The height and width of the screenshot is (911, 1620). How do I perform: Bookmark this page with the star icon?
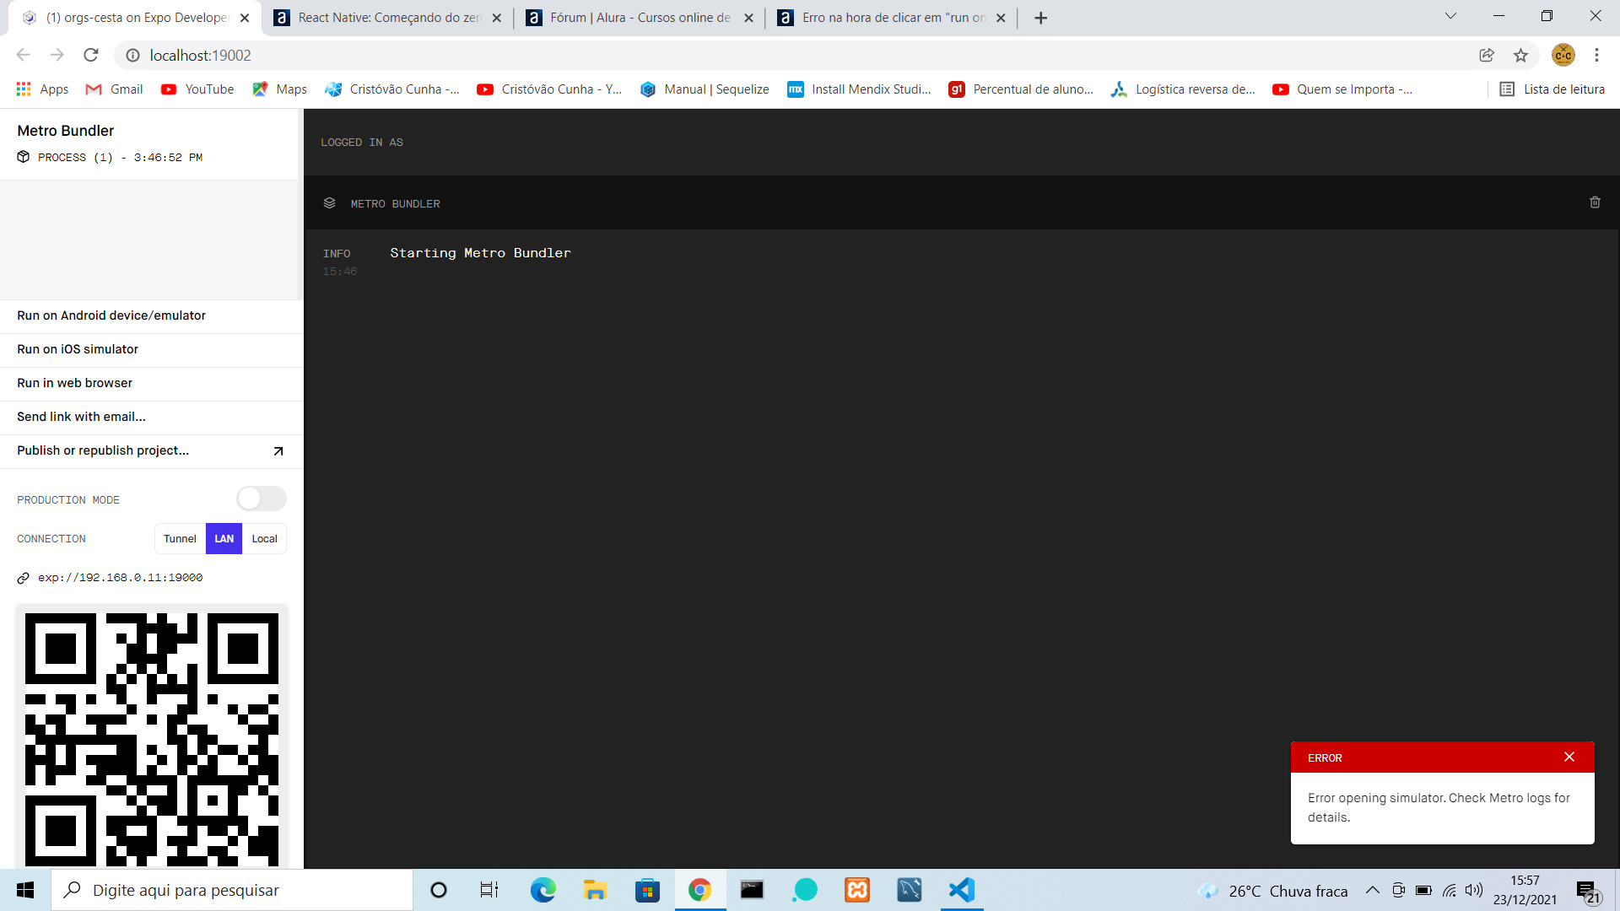1520,55
